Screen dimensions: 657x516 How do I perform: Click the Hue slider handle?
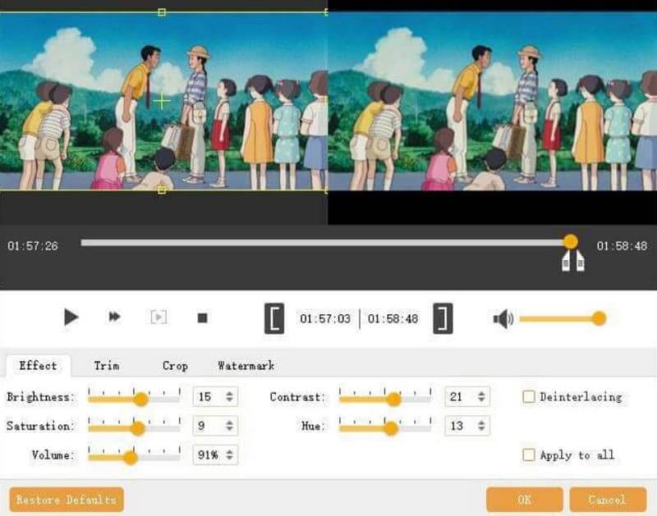pyautogui.click(x=391, y=428)
